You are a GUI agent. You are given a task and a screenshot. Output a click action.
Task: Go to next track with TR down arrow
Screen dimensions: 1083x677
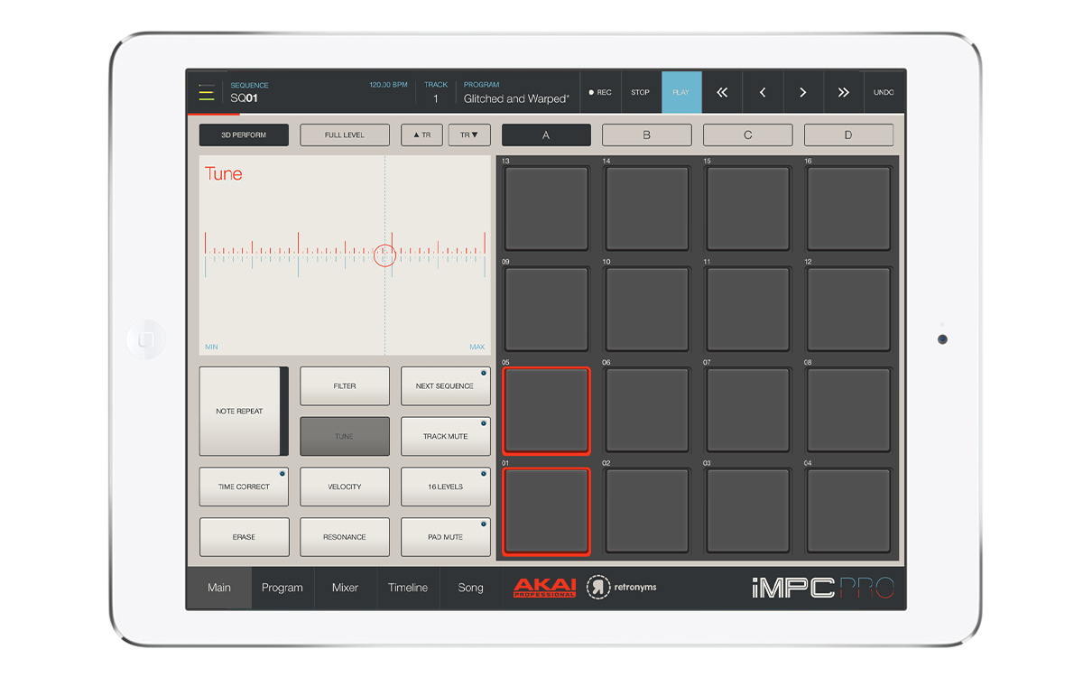point(469,135)
